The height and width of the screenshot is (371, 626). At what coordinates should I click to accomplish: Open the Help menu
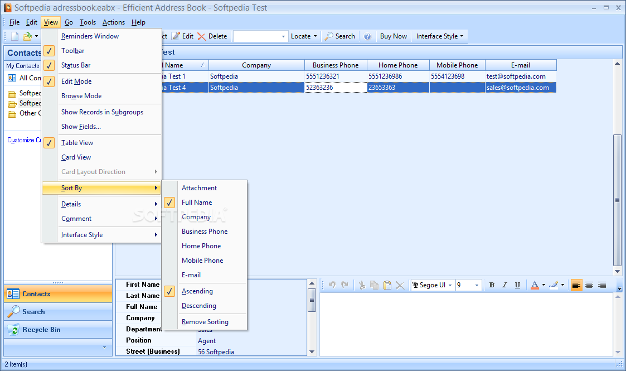point(138,22)
